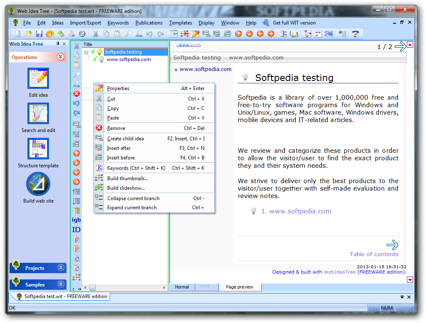
Task: Toggle the green checkmark beside Softpedia testing
Action: (93, 51)
